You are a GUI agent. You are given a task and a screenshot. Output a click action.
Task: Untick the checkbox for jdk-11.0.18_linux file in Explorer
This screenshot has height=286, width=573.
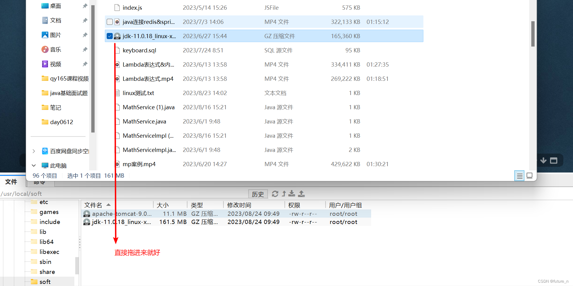click(110, 36)
